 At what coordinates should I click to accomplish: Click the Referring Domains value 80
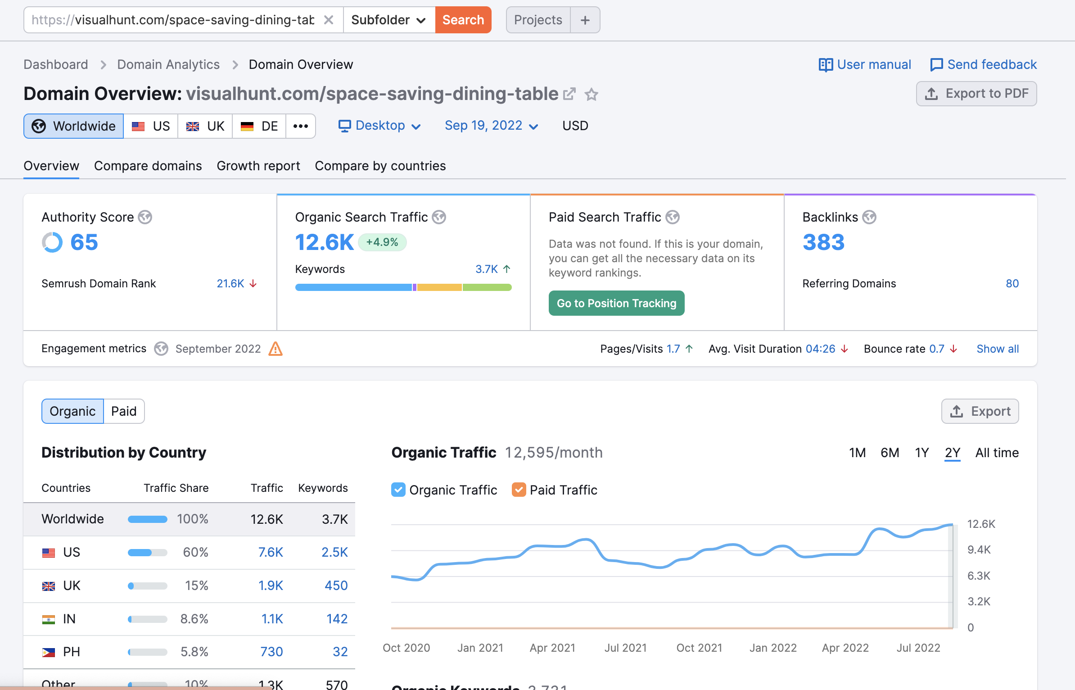pos(1012,283)
